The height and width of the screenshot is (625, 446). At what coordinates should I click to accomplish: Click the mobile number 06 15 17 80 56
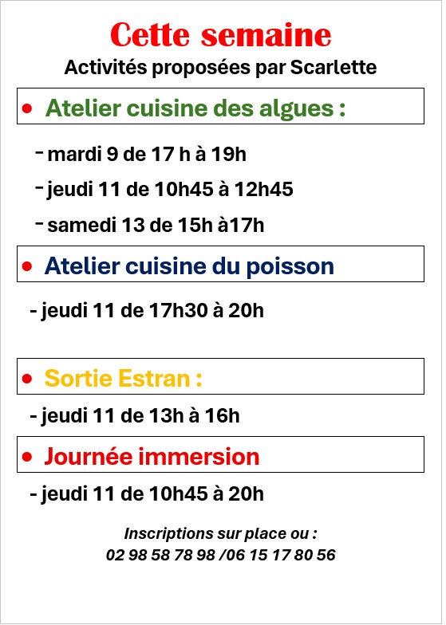coord(281,555)
